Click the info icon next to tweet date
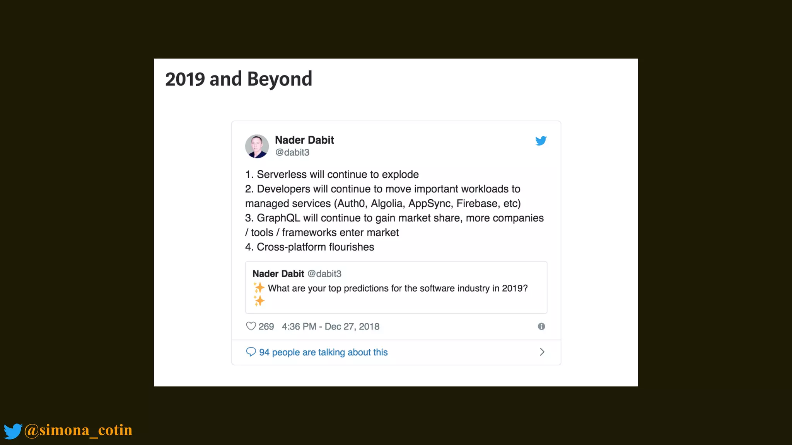 point(541,326)
